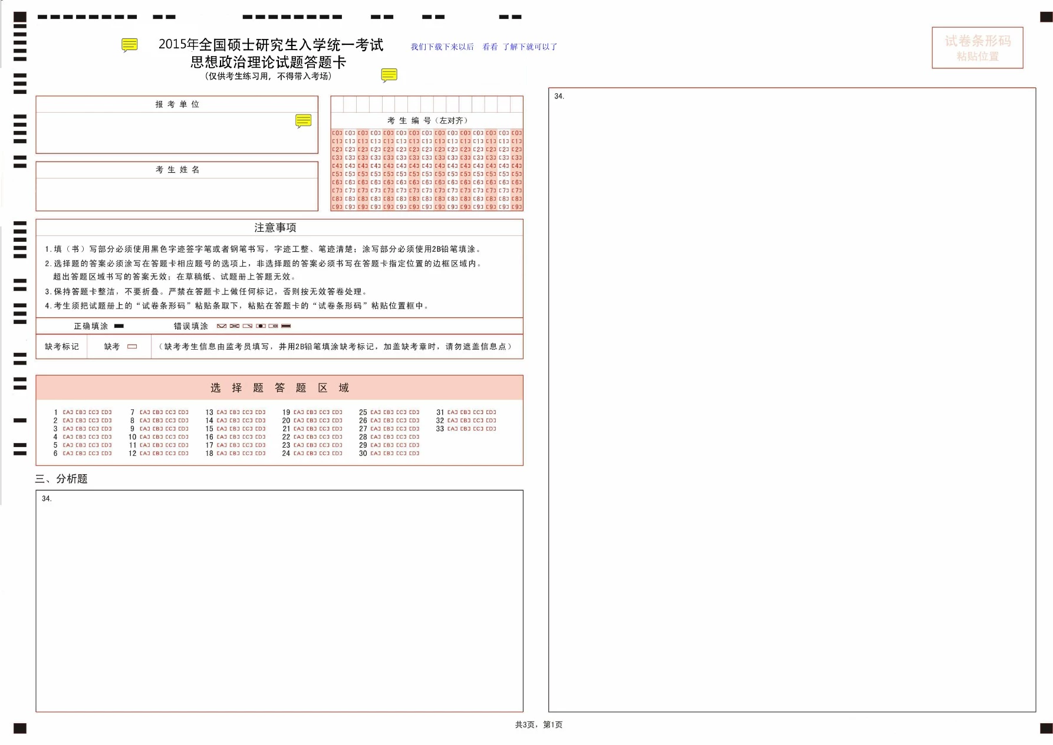Select the 考生编号（左对齐）label
Screen dimensions: 1053x745
tap(427, 120)
